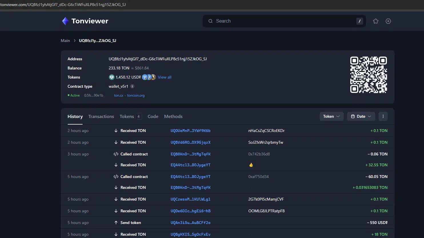The height and width of the screenshot is (238, 424).
Task: Click the UQBfzJ1y...ZJkOG_SJ breadcrumb text
Action: (97, 41)
